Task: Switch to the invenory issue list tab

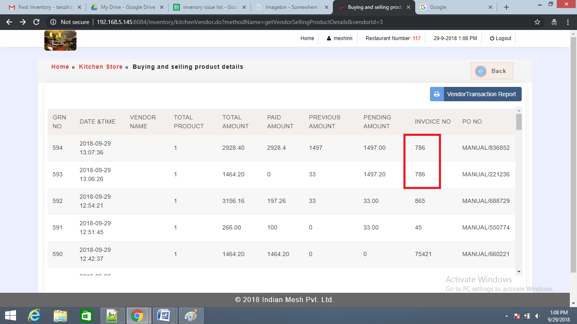Action: (x=209, y=7)
